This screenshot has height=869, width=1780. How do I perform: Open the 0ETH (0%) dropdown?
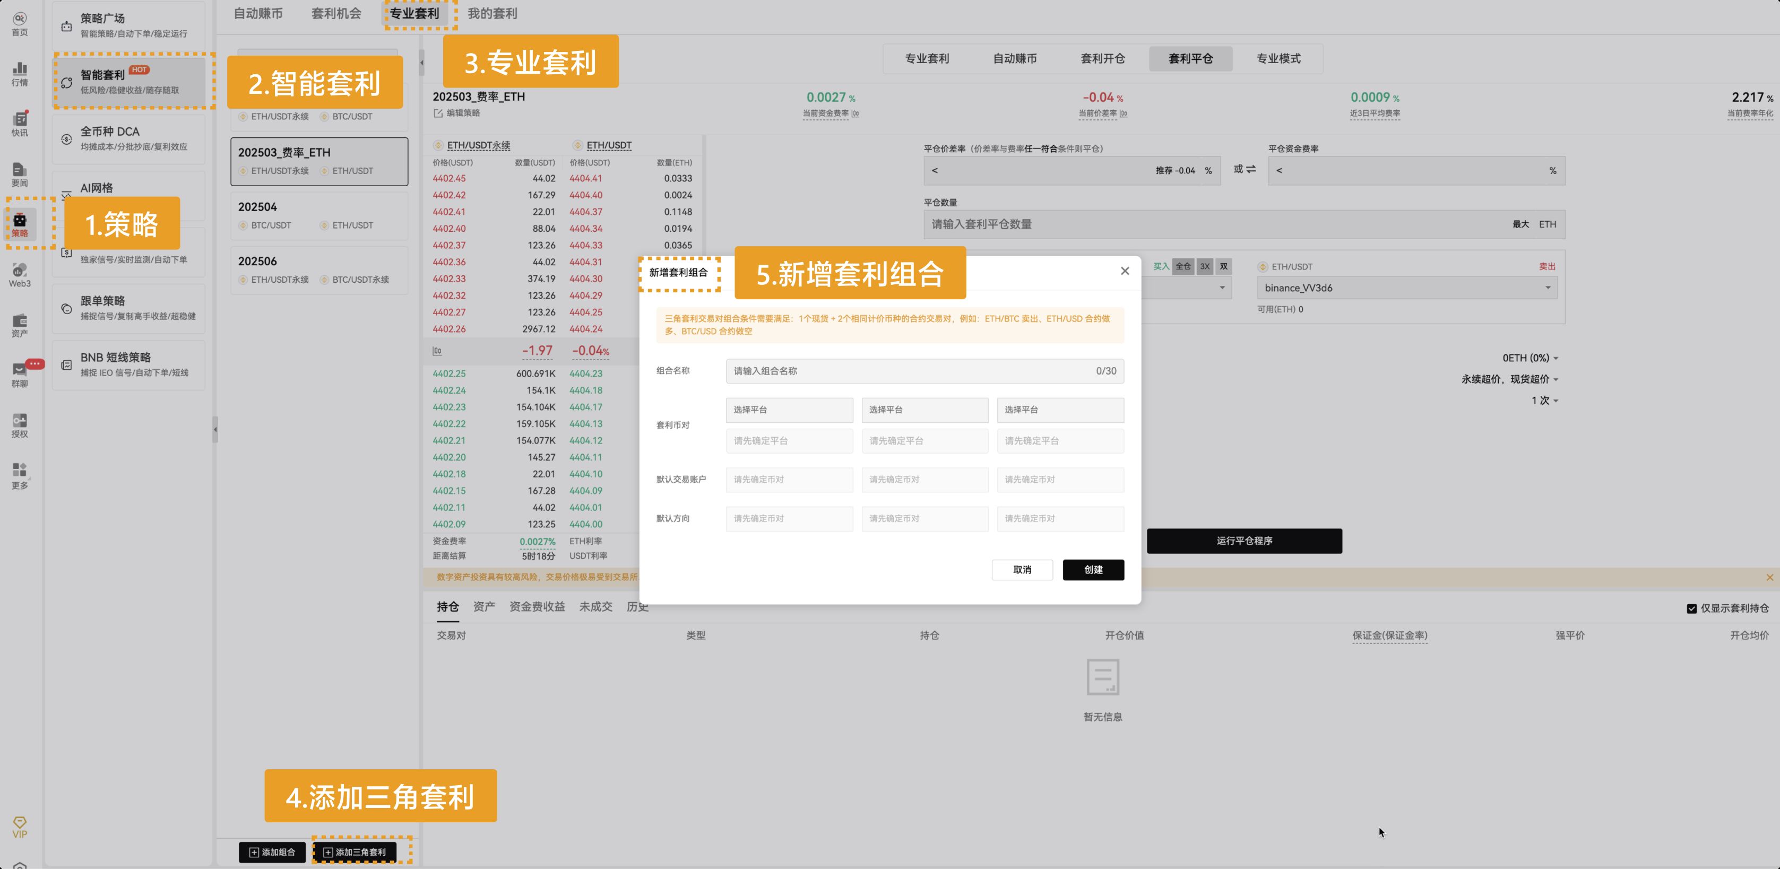coord(1530,358)
